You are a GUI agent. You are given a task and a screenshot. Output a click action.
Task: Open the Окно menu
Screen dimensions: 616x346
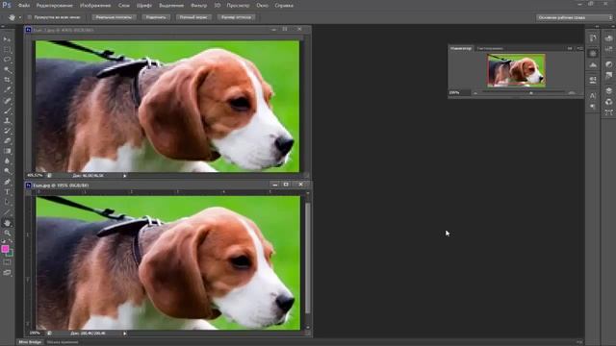click(x=262, y=6)
